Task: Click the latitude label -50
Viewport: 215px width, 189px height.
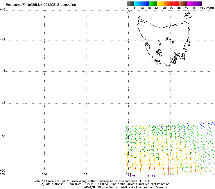Action: [3, 171]
